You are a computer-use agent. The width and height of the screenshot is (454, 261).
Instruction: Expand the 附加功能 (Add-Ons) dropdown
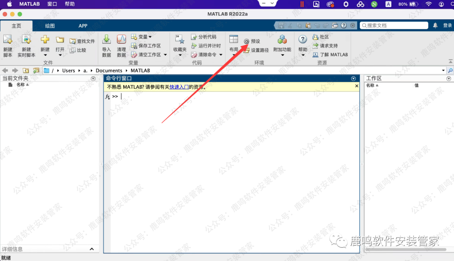tap(282, 55)
